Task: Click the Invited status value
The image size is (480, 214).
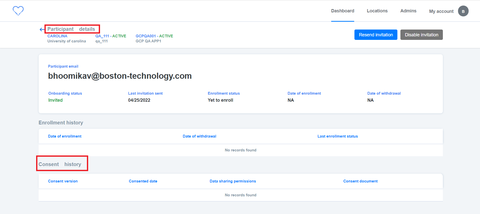Action: coord(56,100)
